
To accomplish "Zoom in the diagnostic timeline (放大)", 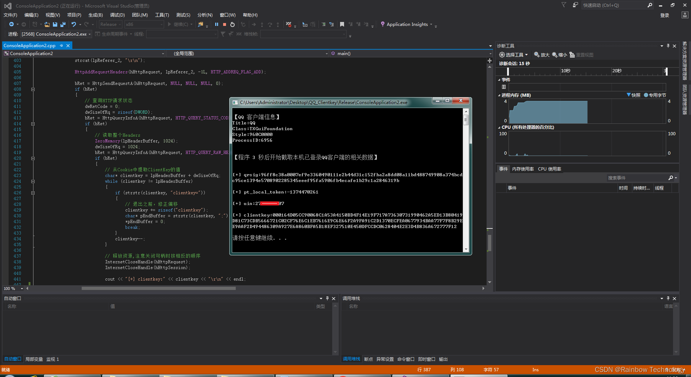I will [542, 55].
